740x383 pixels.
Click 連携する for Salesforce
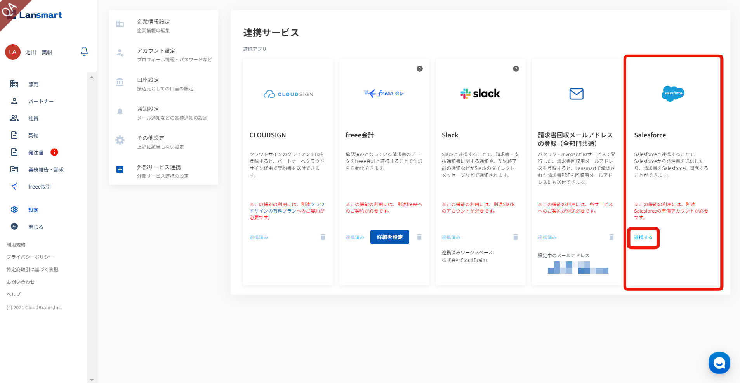(x=643, y=237)
